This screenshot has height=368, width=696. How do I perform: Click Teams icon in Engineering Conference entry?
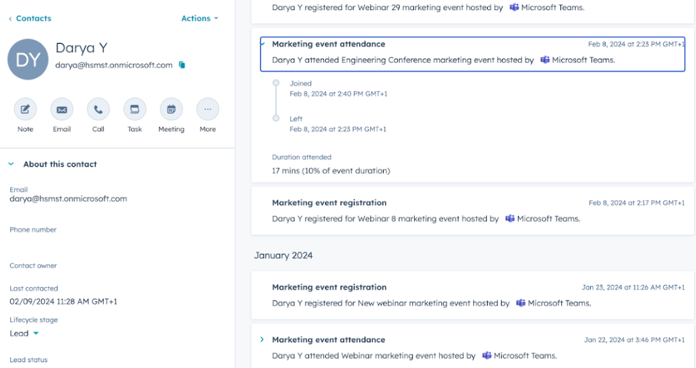[x=545, y=60]
